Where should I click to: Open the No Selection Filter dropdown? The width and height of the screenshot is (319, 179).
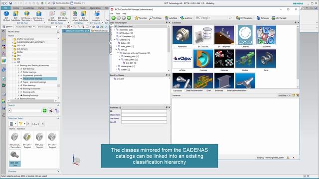[x=25, y=27]
